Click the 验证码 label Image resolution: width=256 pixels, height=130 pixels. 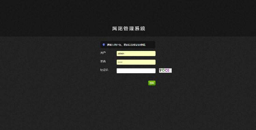point(104,70)
